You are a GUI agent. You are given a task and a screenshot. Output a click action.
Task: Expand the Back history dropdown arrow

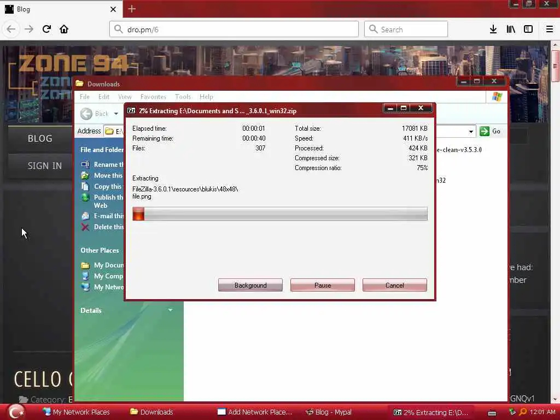pyautogui.click(x=116, y=114)
